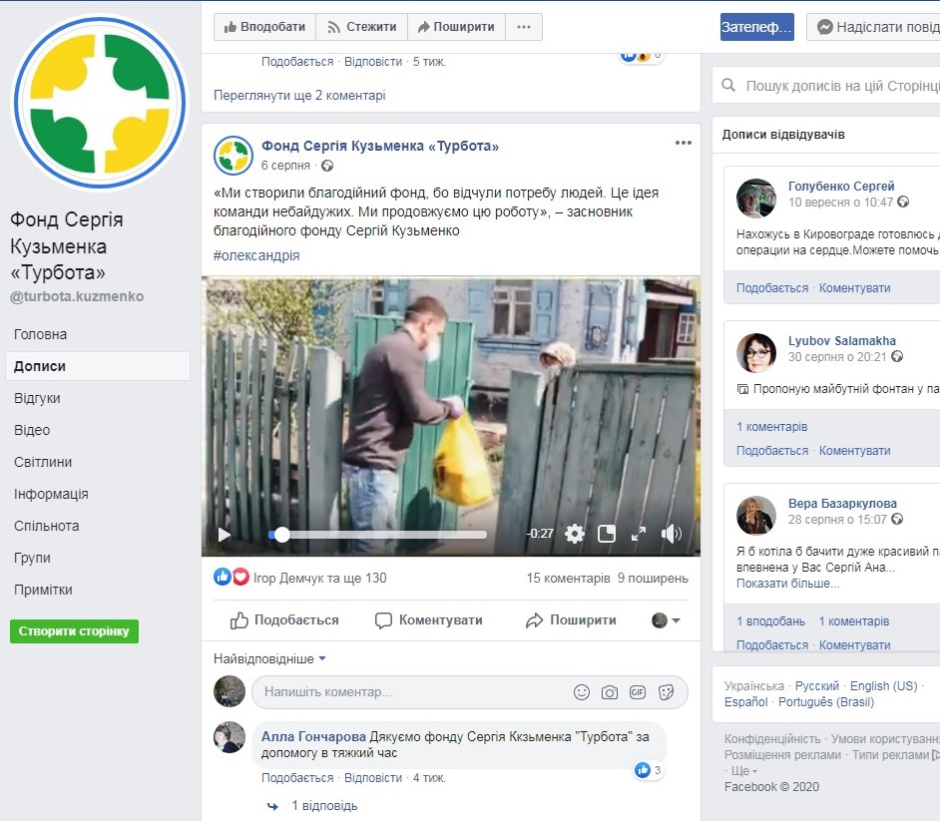
Task: Open Алла Гончарова profile link
Action: point(313,736)
